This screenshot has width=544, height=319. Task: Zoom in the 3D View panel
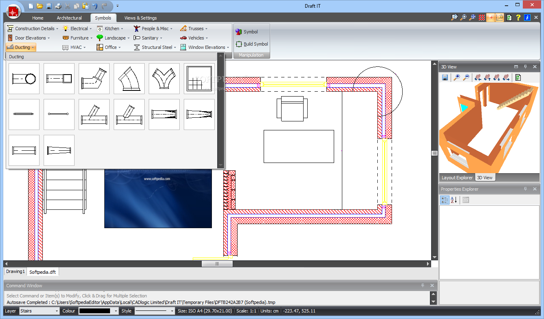457,77
